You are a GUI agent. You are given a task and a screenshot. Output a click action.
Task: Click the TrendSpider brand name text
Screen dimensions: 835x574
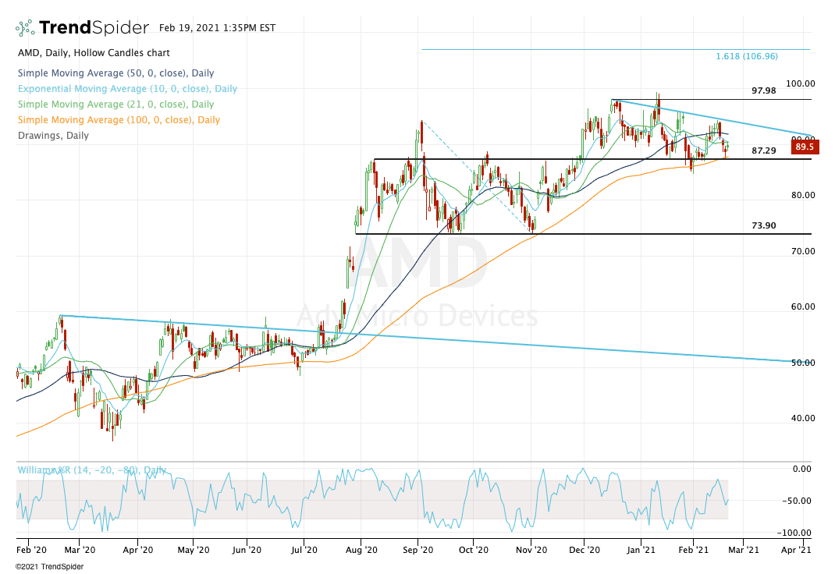(x=93, y=28)
